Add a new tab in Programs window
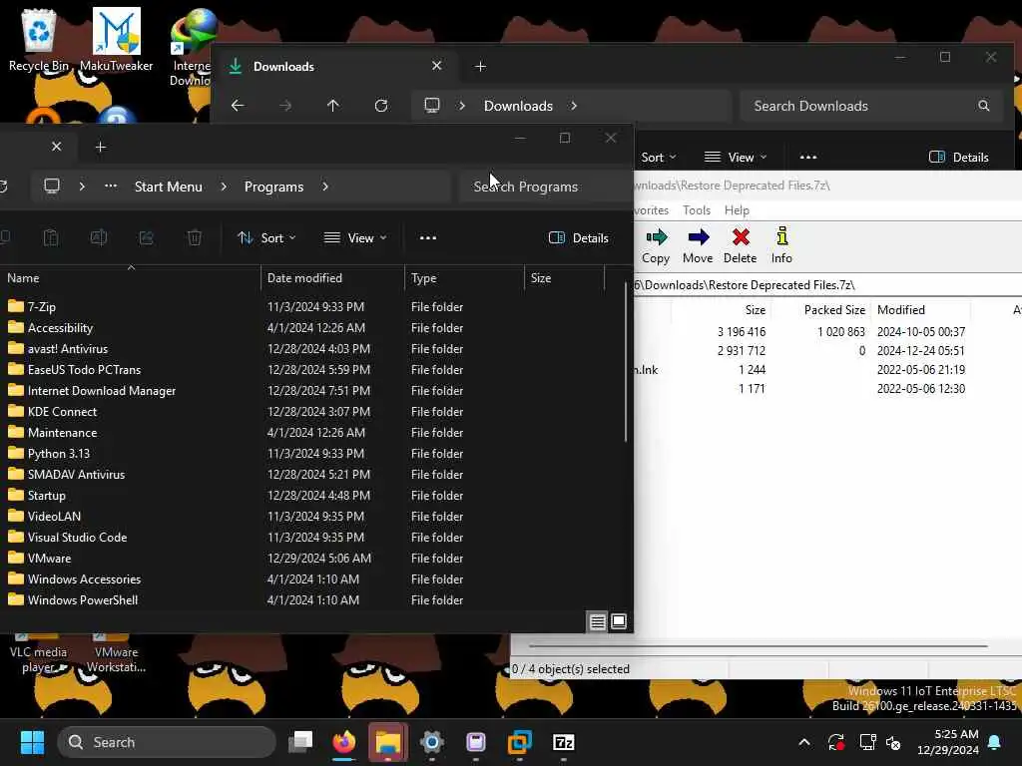 point(101,147)
